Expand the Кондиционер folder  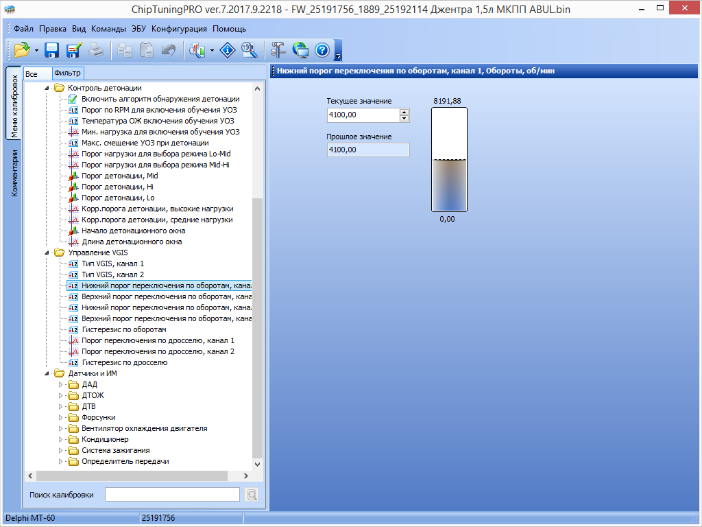60,439
